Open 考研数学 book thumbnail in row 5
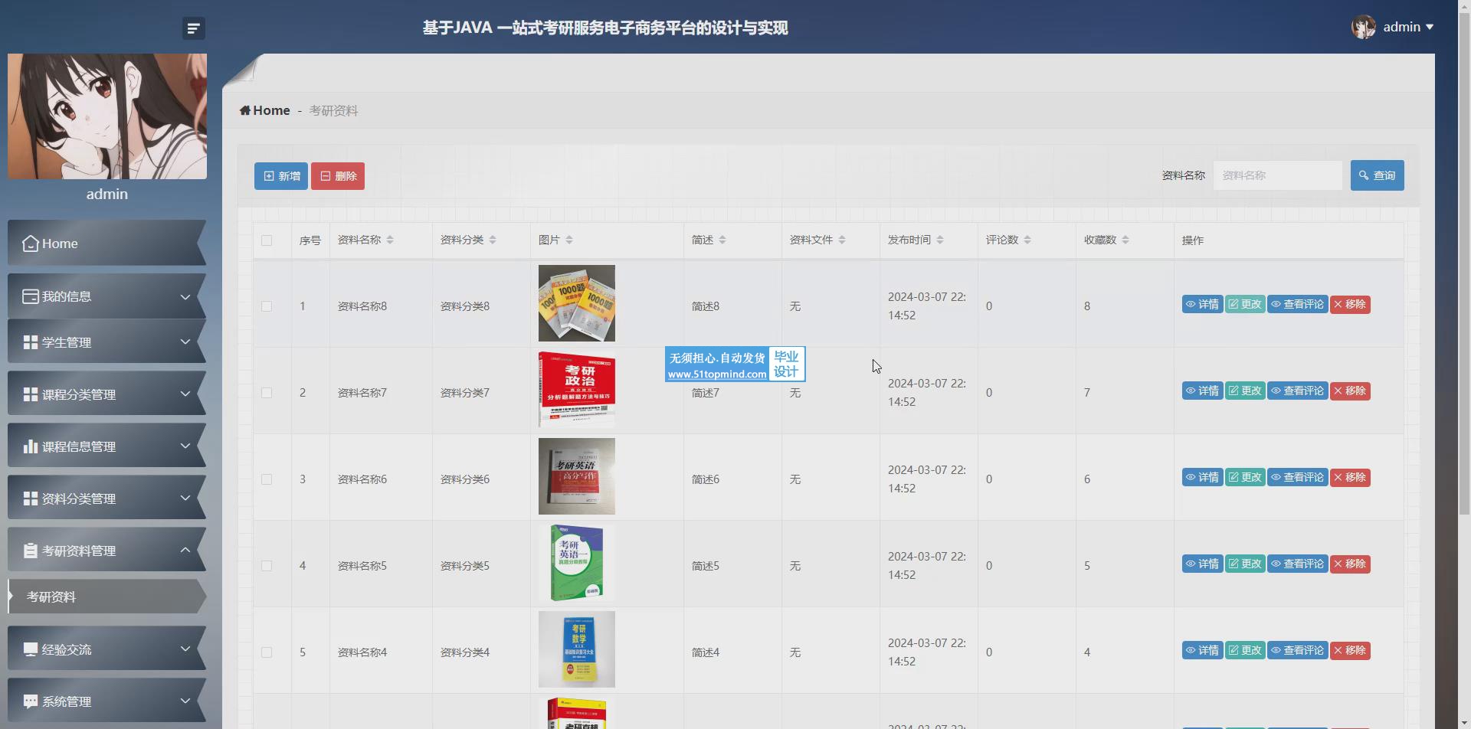This screenshot has height=729, width=1471. [x=576, y=649]
